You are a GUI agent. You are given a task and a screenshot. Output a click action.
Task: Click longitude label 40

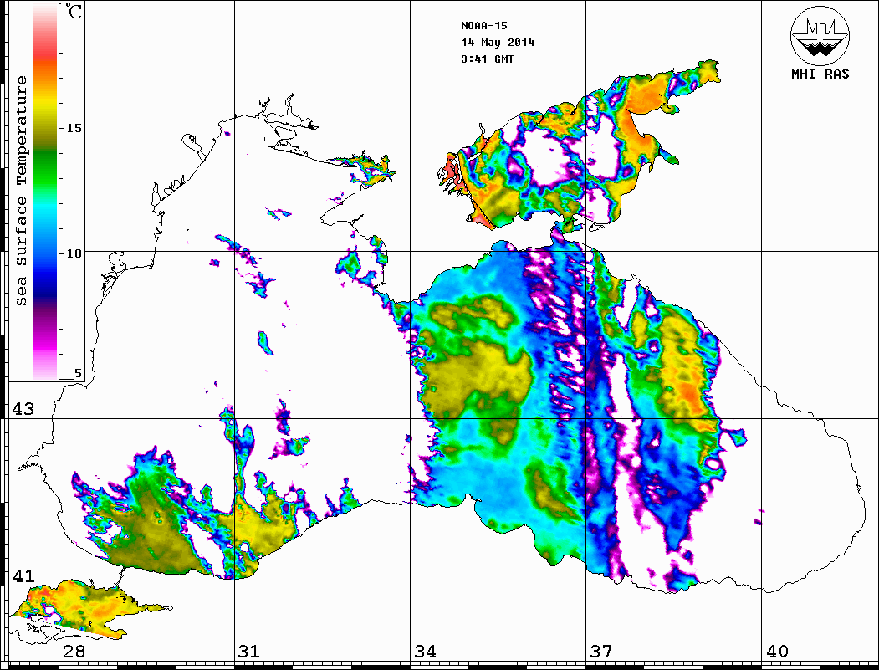point(777,651)
